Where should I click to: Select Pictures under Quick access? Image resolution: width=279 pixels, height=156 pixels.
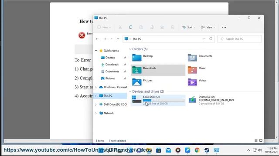point(110,78)
